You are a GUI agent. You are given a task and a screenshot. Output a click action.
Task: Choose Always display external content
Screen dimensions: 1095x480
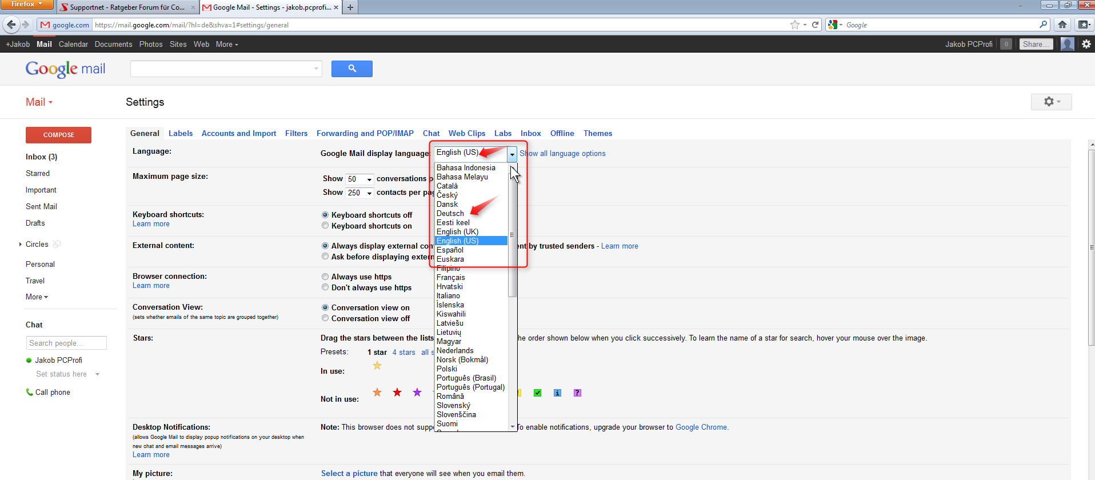coord(325,246)
